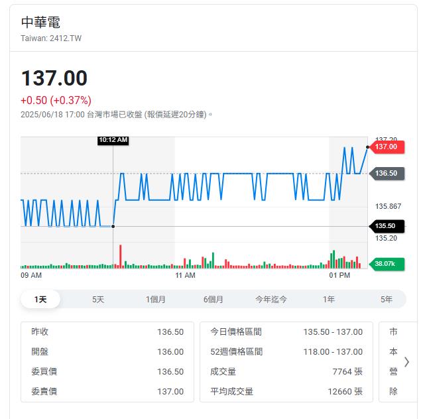Click the 昨收 label
Viewport: 423px width, 419px height.
coord(40,331)
